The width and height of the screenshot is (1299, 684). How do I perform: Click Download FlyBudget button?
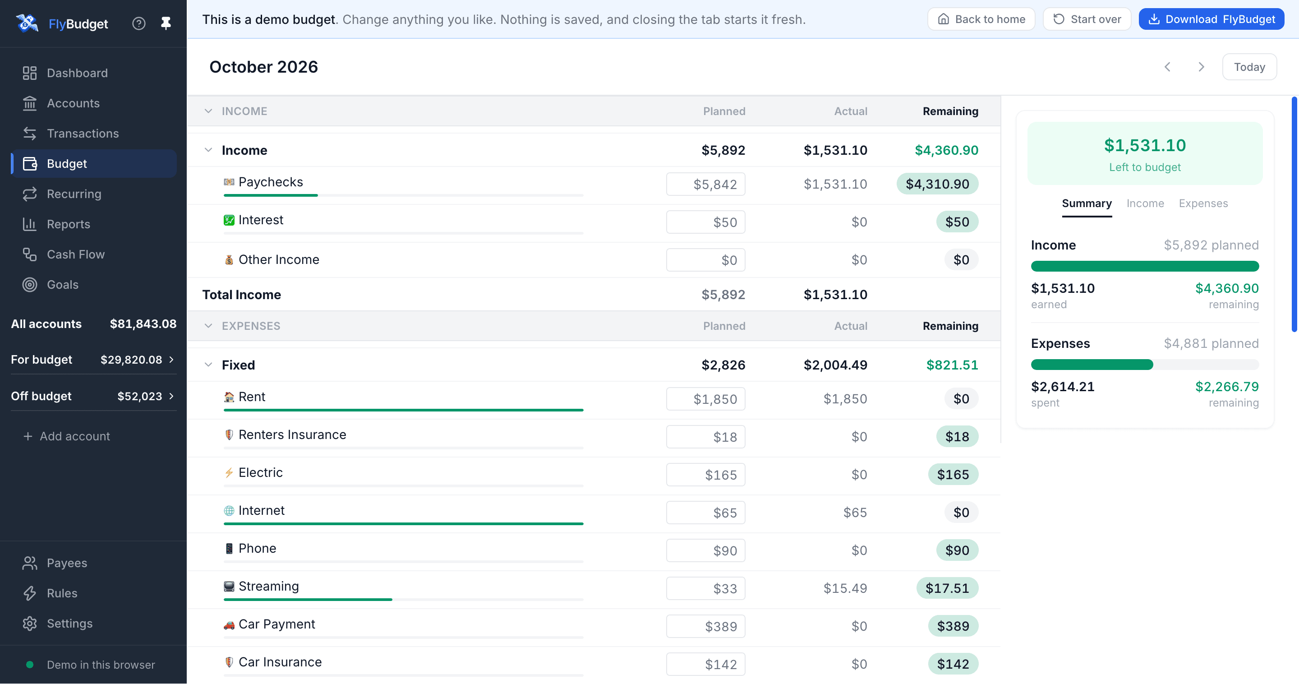point(1211,19)
